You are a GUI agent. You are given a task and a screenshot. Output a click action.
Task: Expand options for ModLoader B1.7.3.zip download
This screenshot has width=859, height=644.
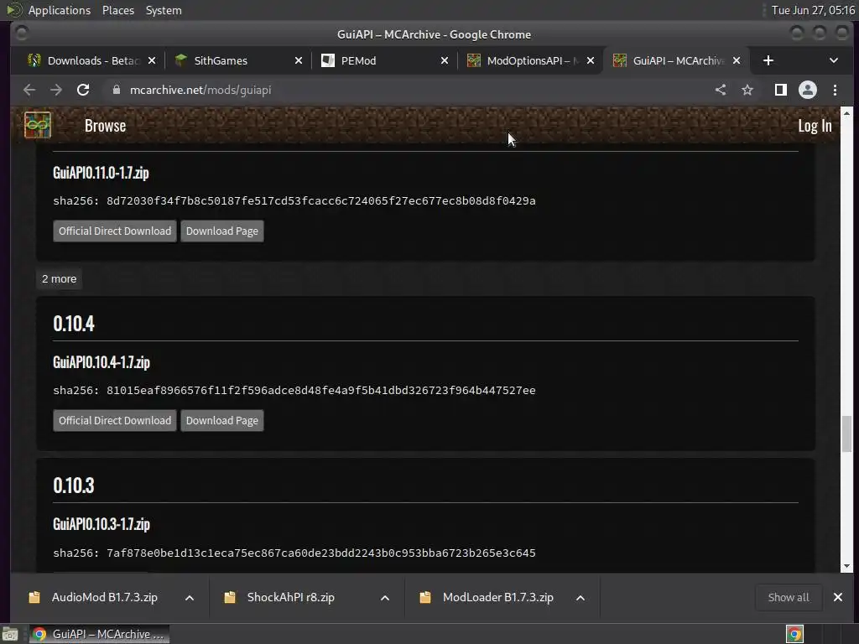point(580,598)
